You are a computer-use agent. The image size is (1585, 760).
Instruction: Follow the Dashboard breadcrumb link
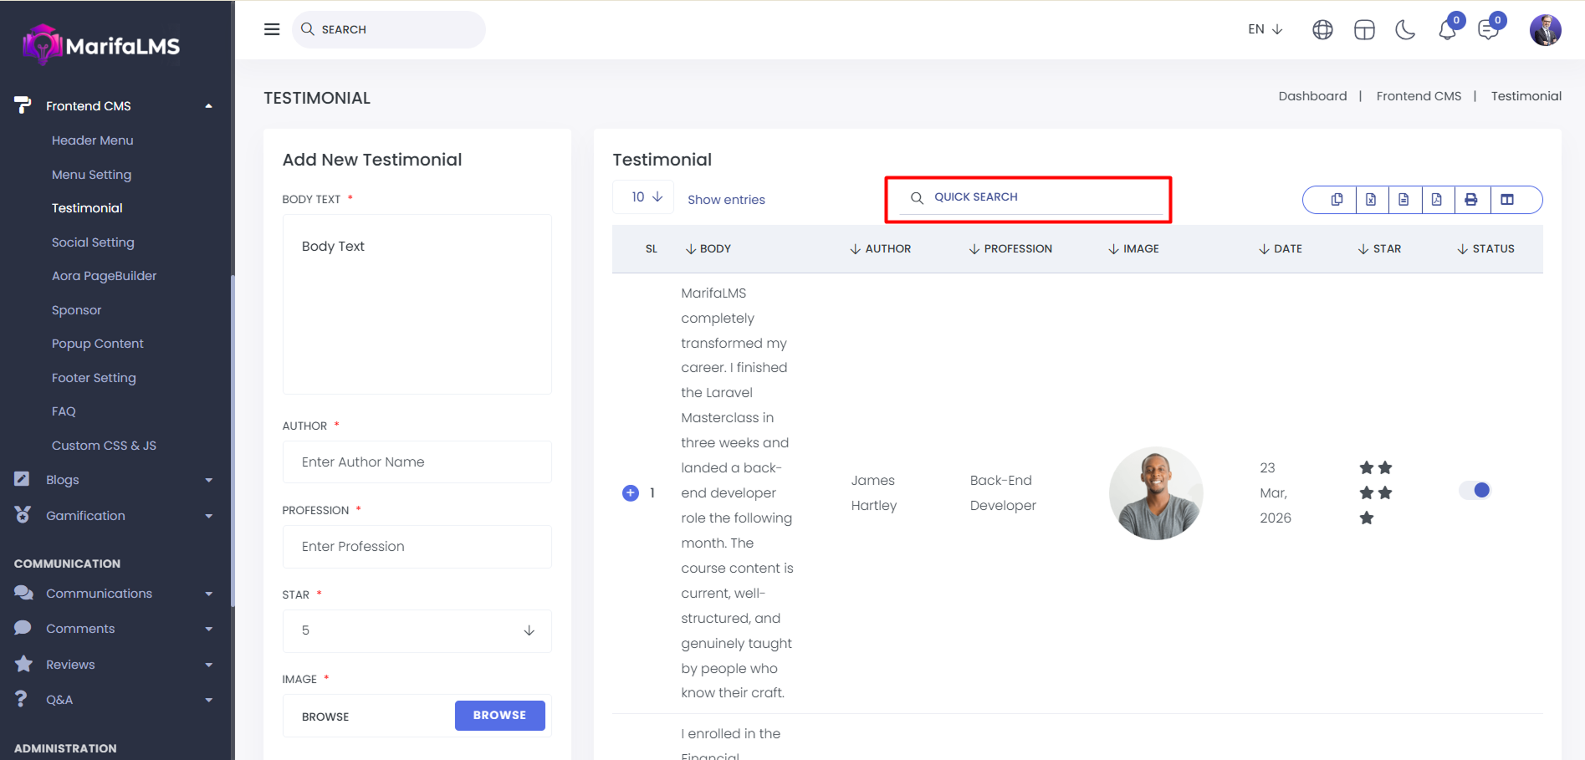pos(1312,96)
